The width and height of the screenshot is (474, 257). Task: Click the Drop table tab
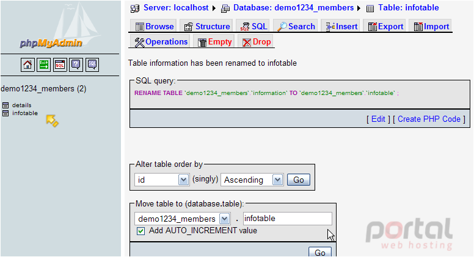[x=257, y=42]
